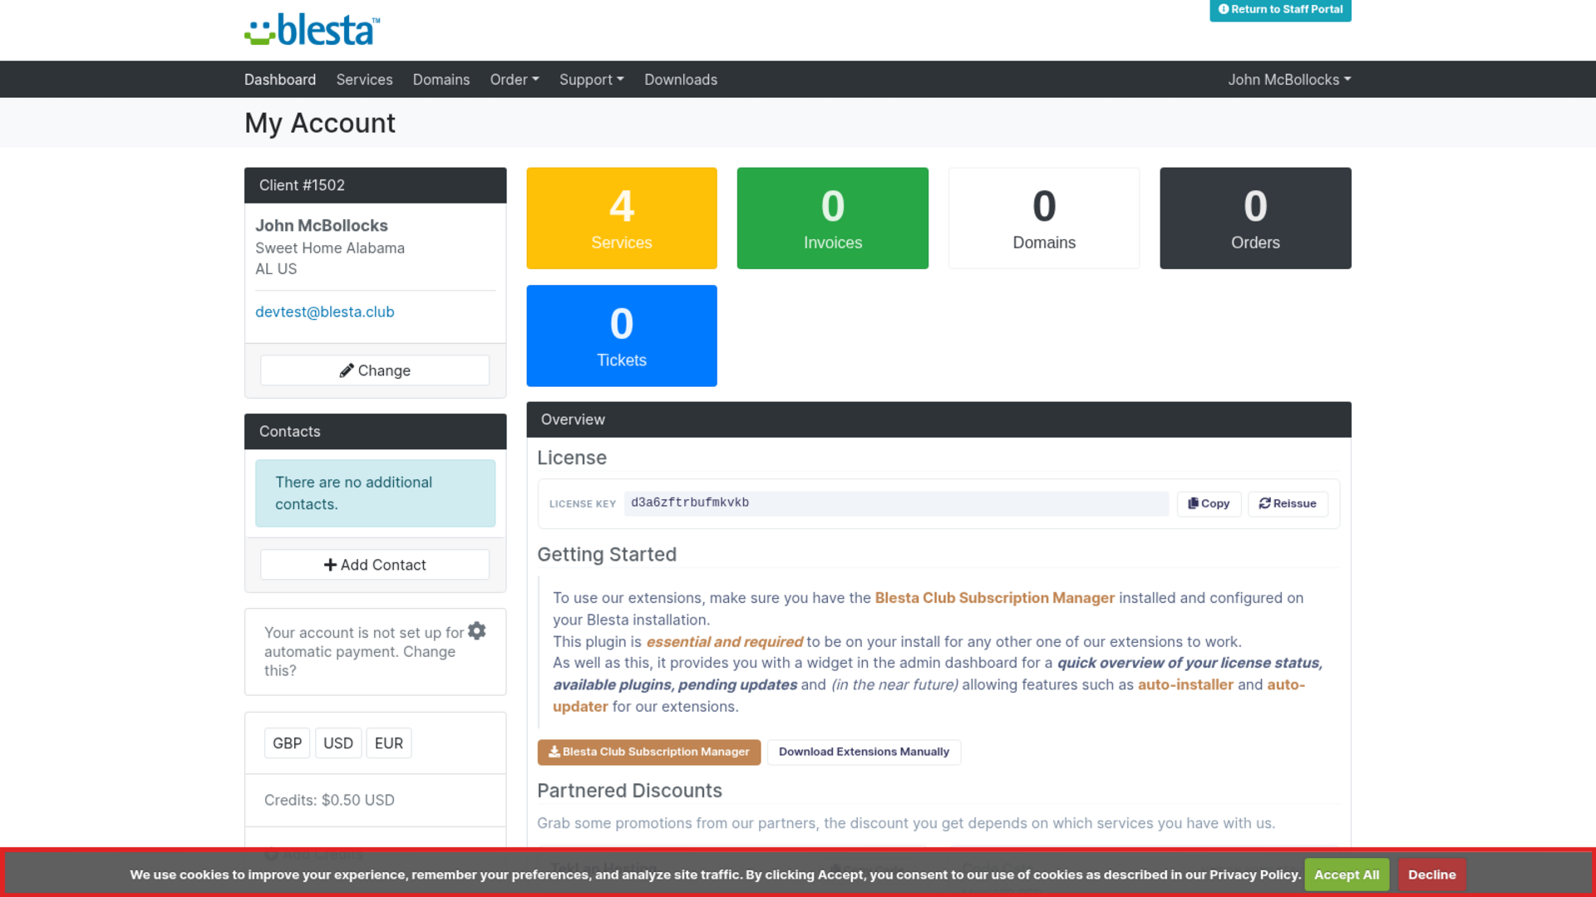Copy the license key
Screen dimensions: 1596x897
[x=1209, y=503]
